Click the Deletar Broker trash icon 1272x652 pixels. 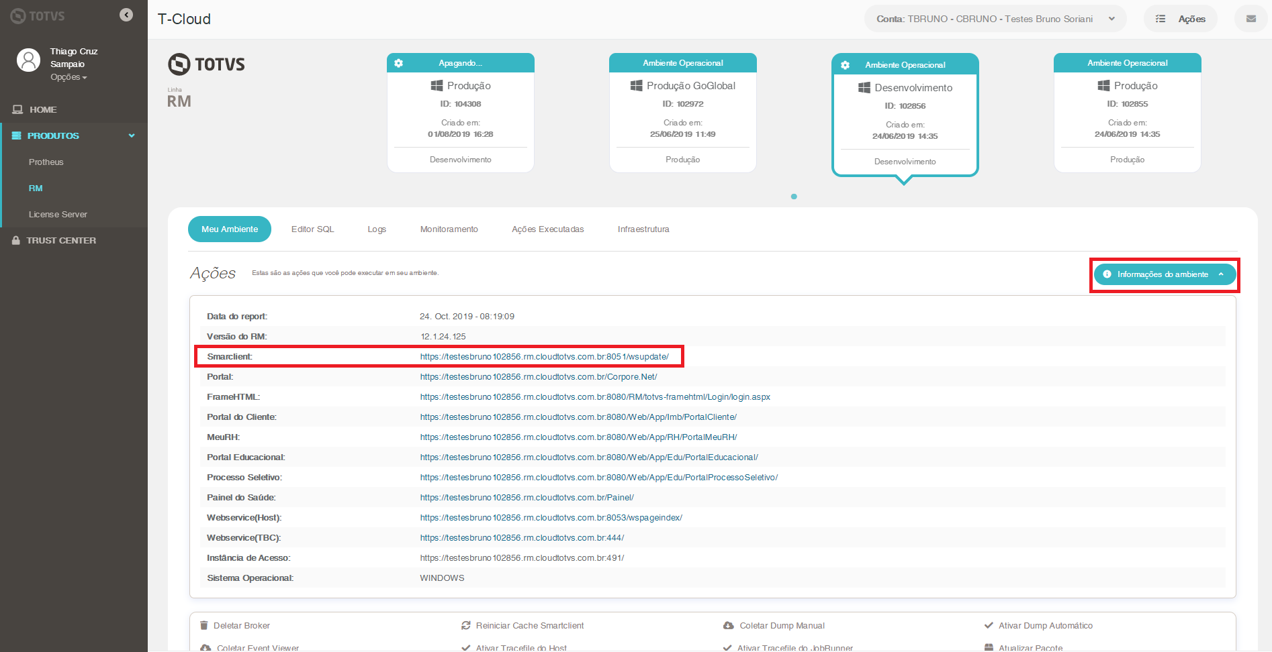coord(204,625)
